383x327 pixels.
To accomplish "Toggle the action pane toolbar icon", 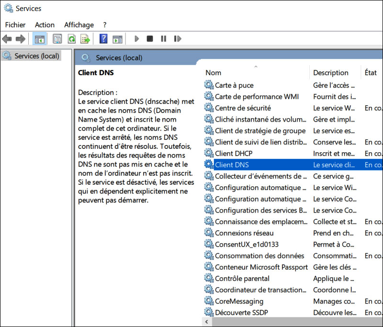I will (117, 39).
